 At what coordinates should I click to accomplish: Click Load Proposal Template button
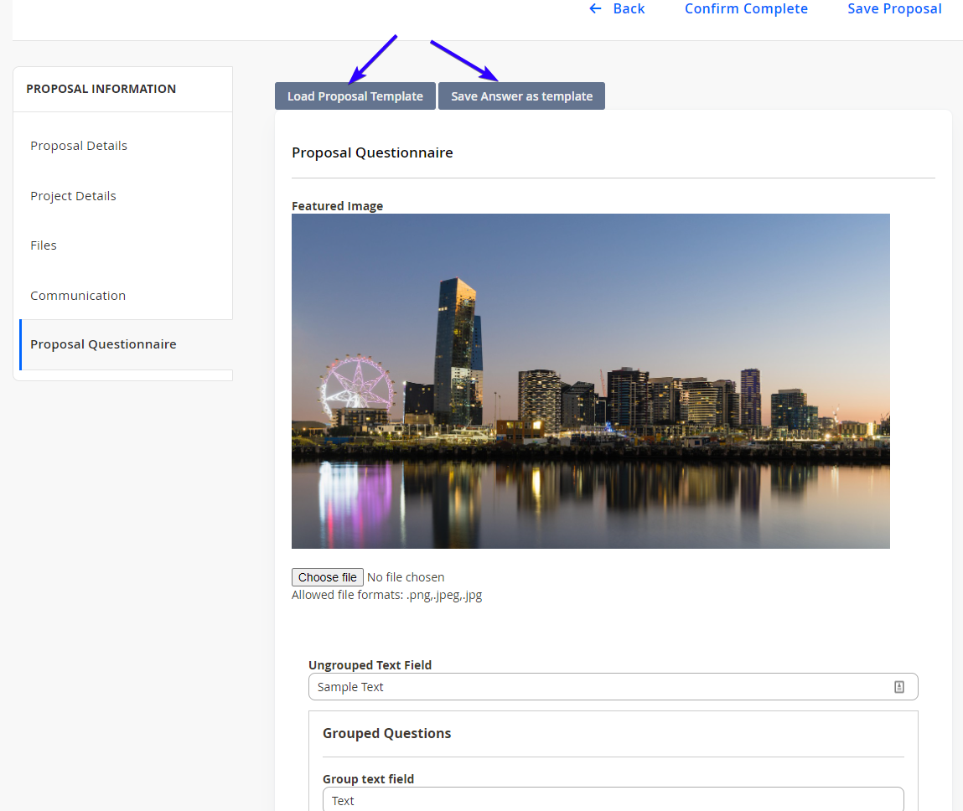point(355,96)
